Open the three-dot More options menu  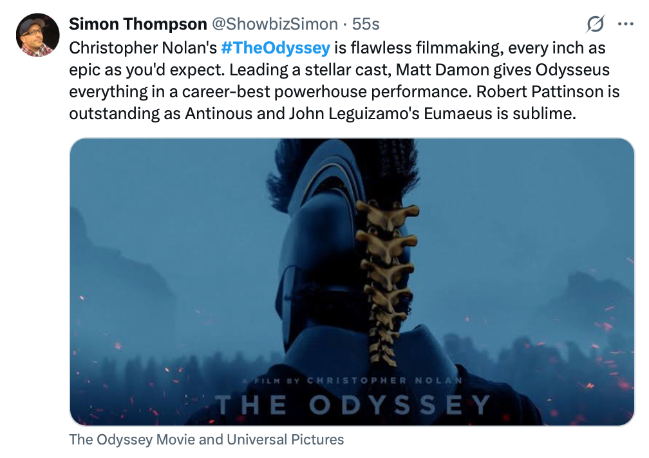(625, 24)
